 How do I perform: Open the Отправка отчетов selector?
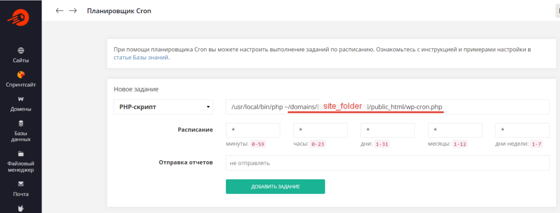388,163
